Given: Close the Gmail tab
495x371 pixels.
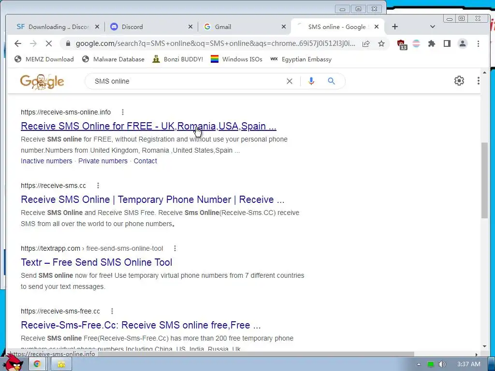Looking at the screenshot, I should point(283,27).
